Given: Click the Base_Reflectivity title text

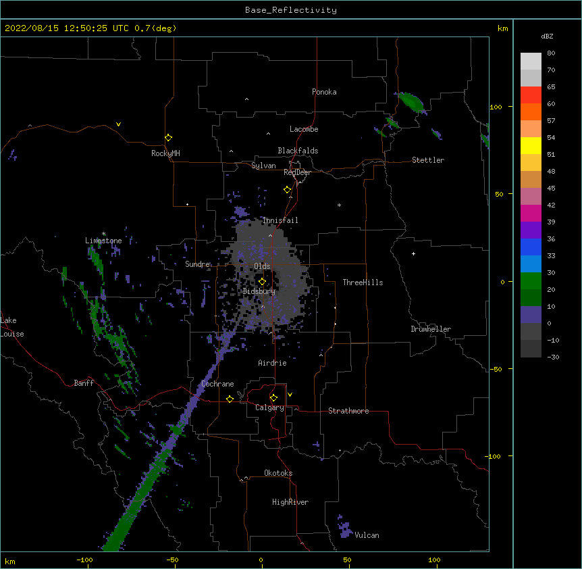Looking at the screenshot, I should coord(291,10).
